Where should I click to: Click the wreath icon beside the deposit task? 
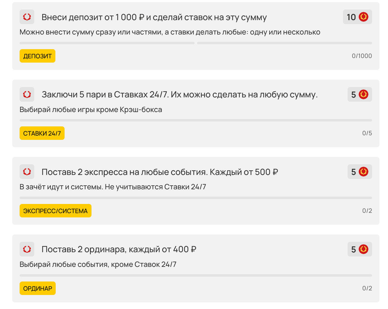click(x=27, y=17)
